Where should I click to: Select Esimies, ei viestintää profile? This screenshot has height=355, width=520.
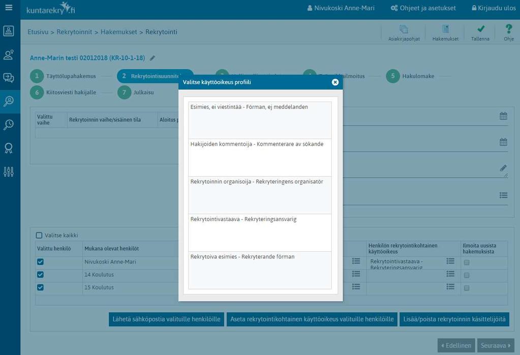pos(260,120)
